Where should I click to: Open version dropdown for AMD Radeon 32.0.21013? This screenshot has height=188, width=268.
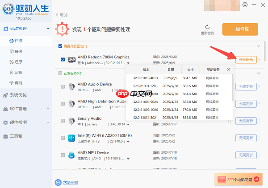point(128,63)
